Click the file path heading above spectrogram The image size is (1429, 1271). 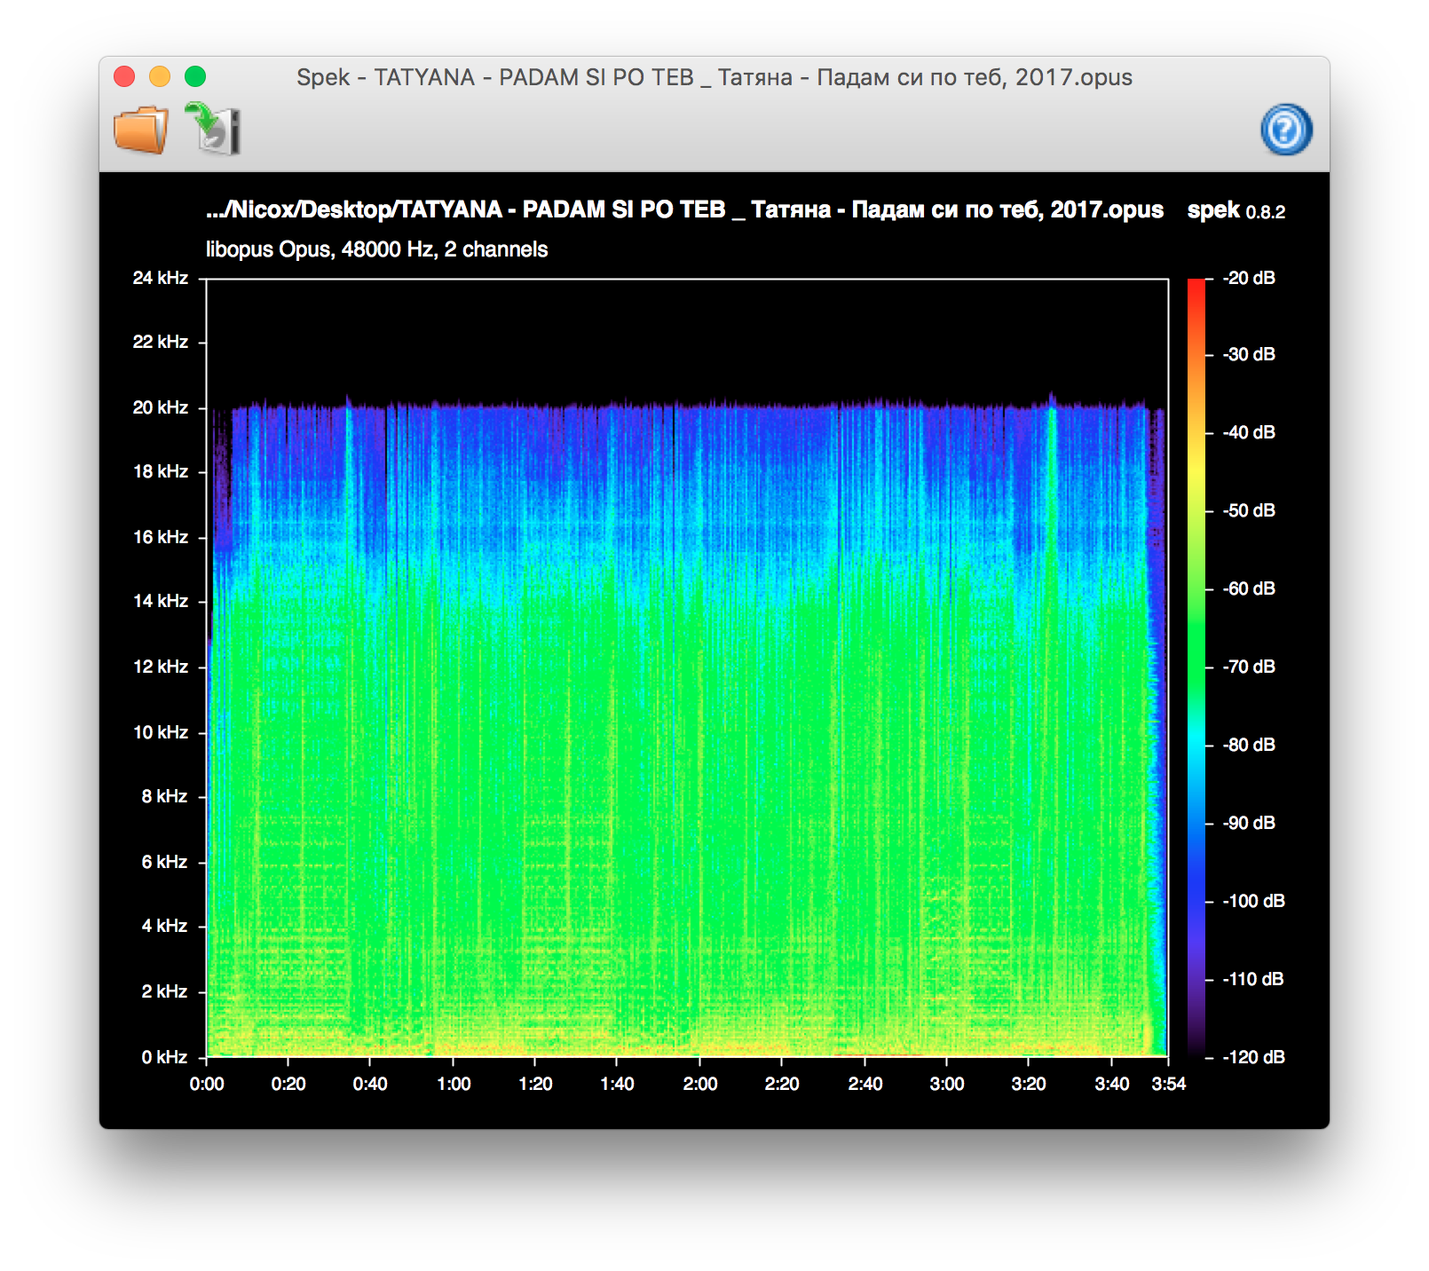(683, 210)
